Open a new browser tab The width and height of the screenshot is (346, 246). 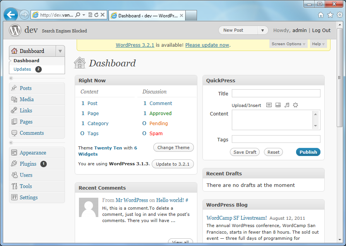pyautogui.click(x=191, y=15)
